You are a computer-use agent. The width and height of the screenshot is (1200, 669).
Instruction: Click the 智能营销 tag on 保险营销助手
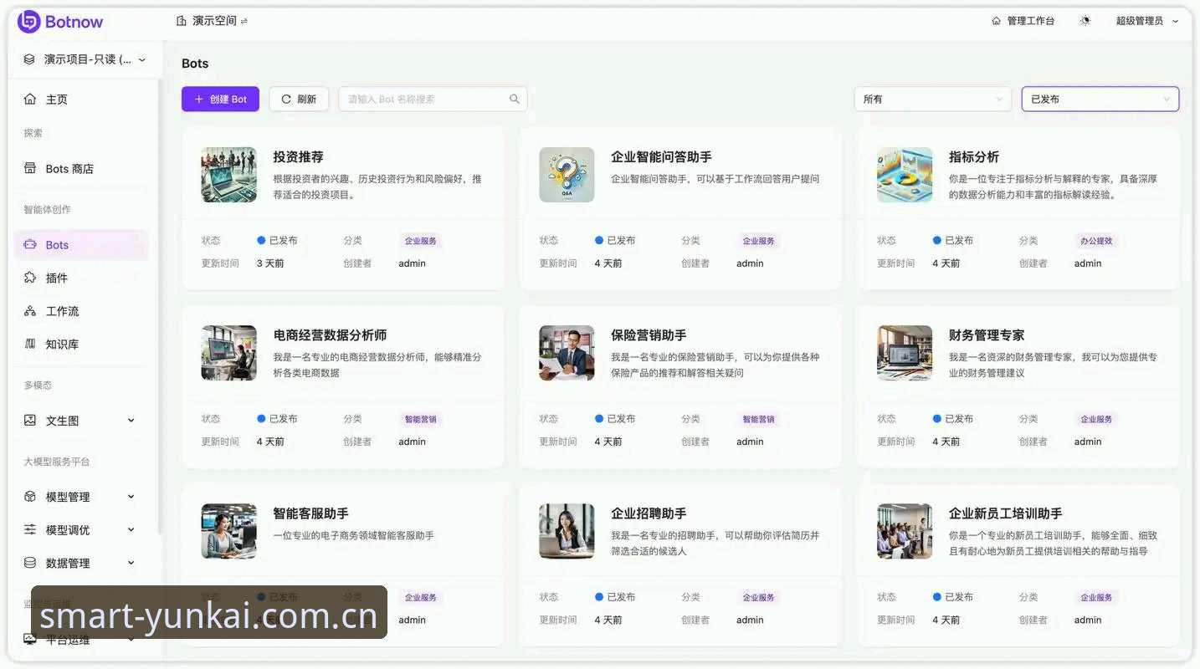(759, 419)
